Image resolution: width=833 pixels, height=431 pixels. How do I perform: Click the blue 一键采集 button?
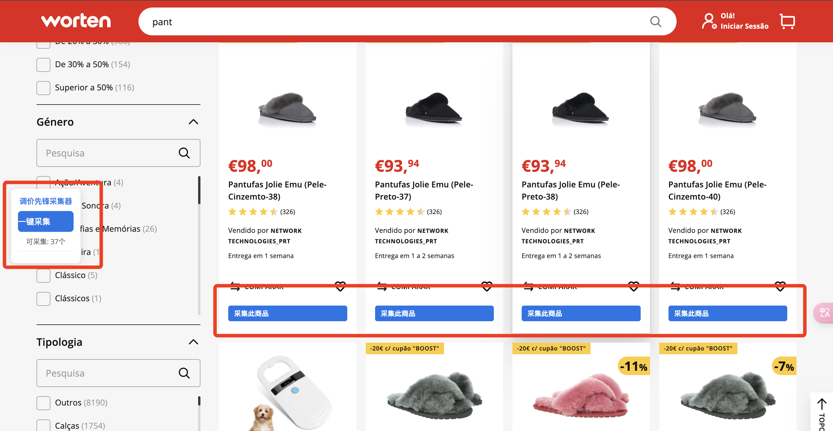(45, 222)
